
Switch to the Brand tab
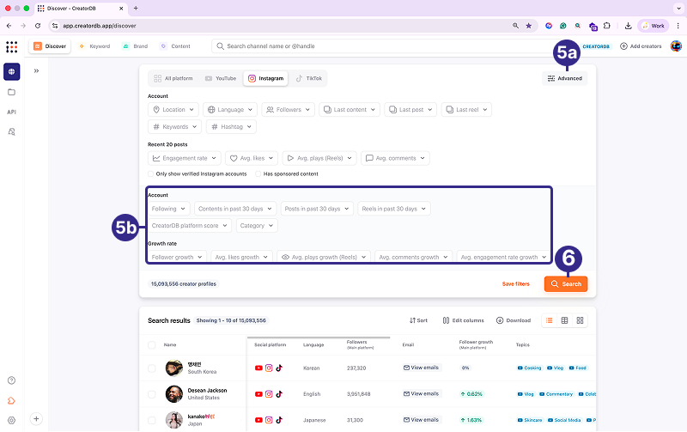(135, 46)
